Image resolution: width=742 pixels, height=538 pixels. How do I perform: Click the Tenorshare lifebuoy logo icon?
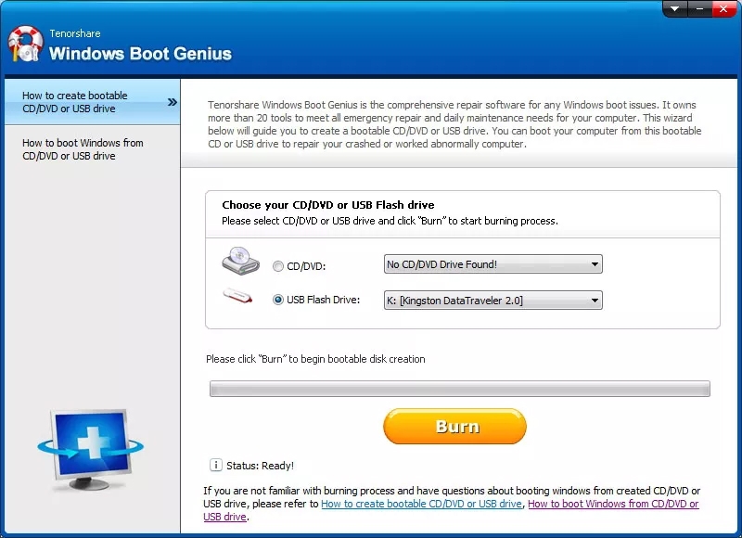click(26, 44)
